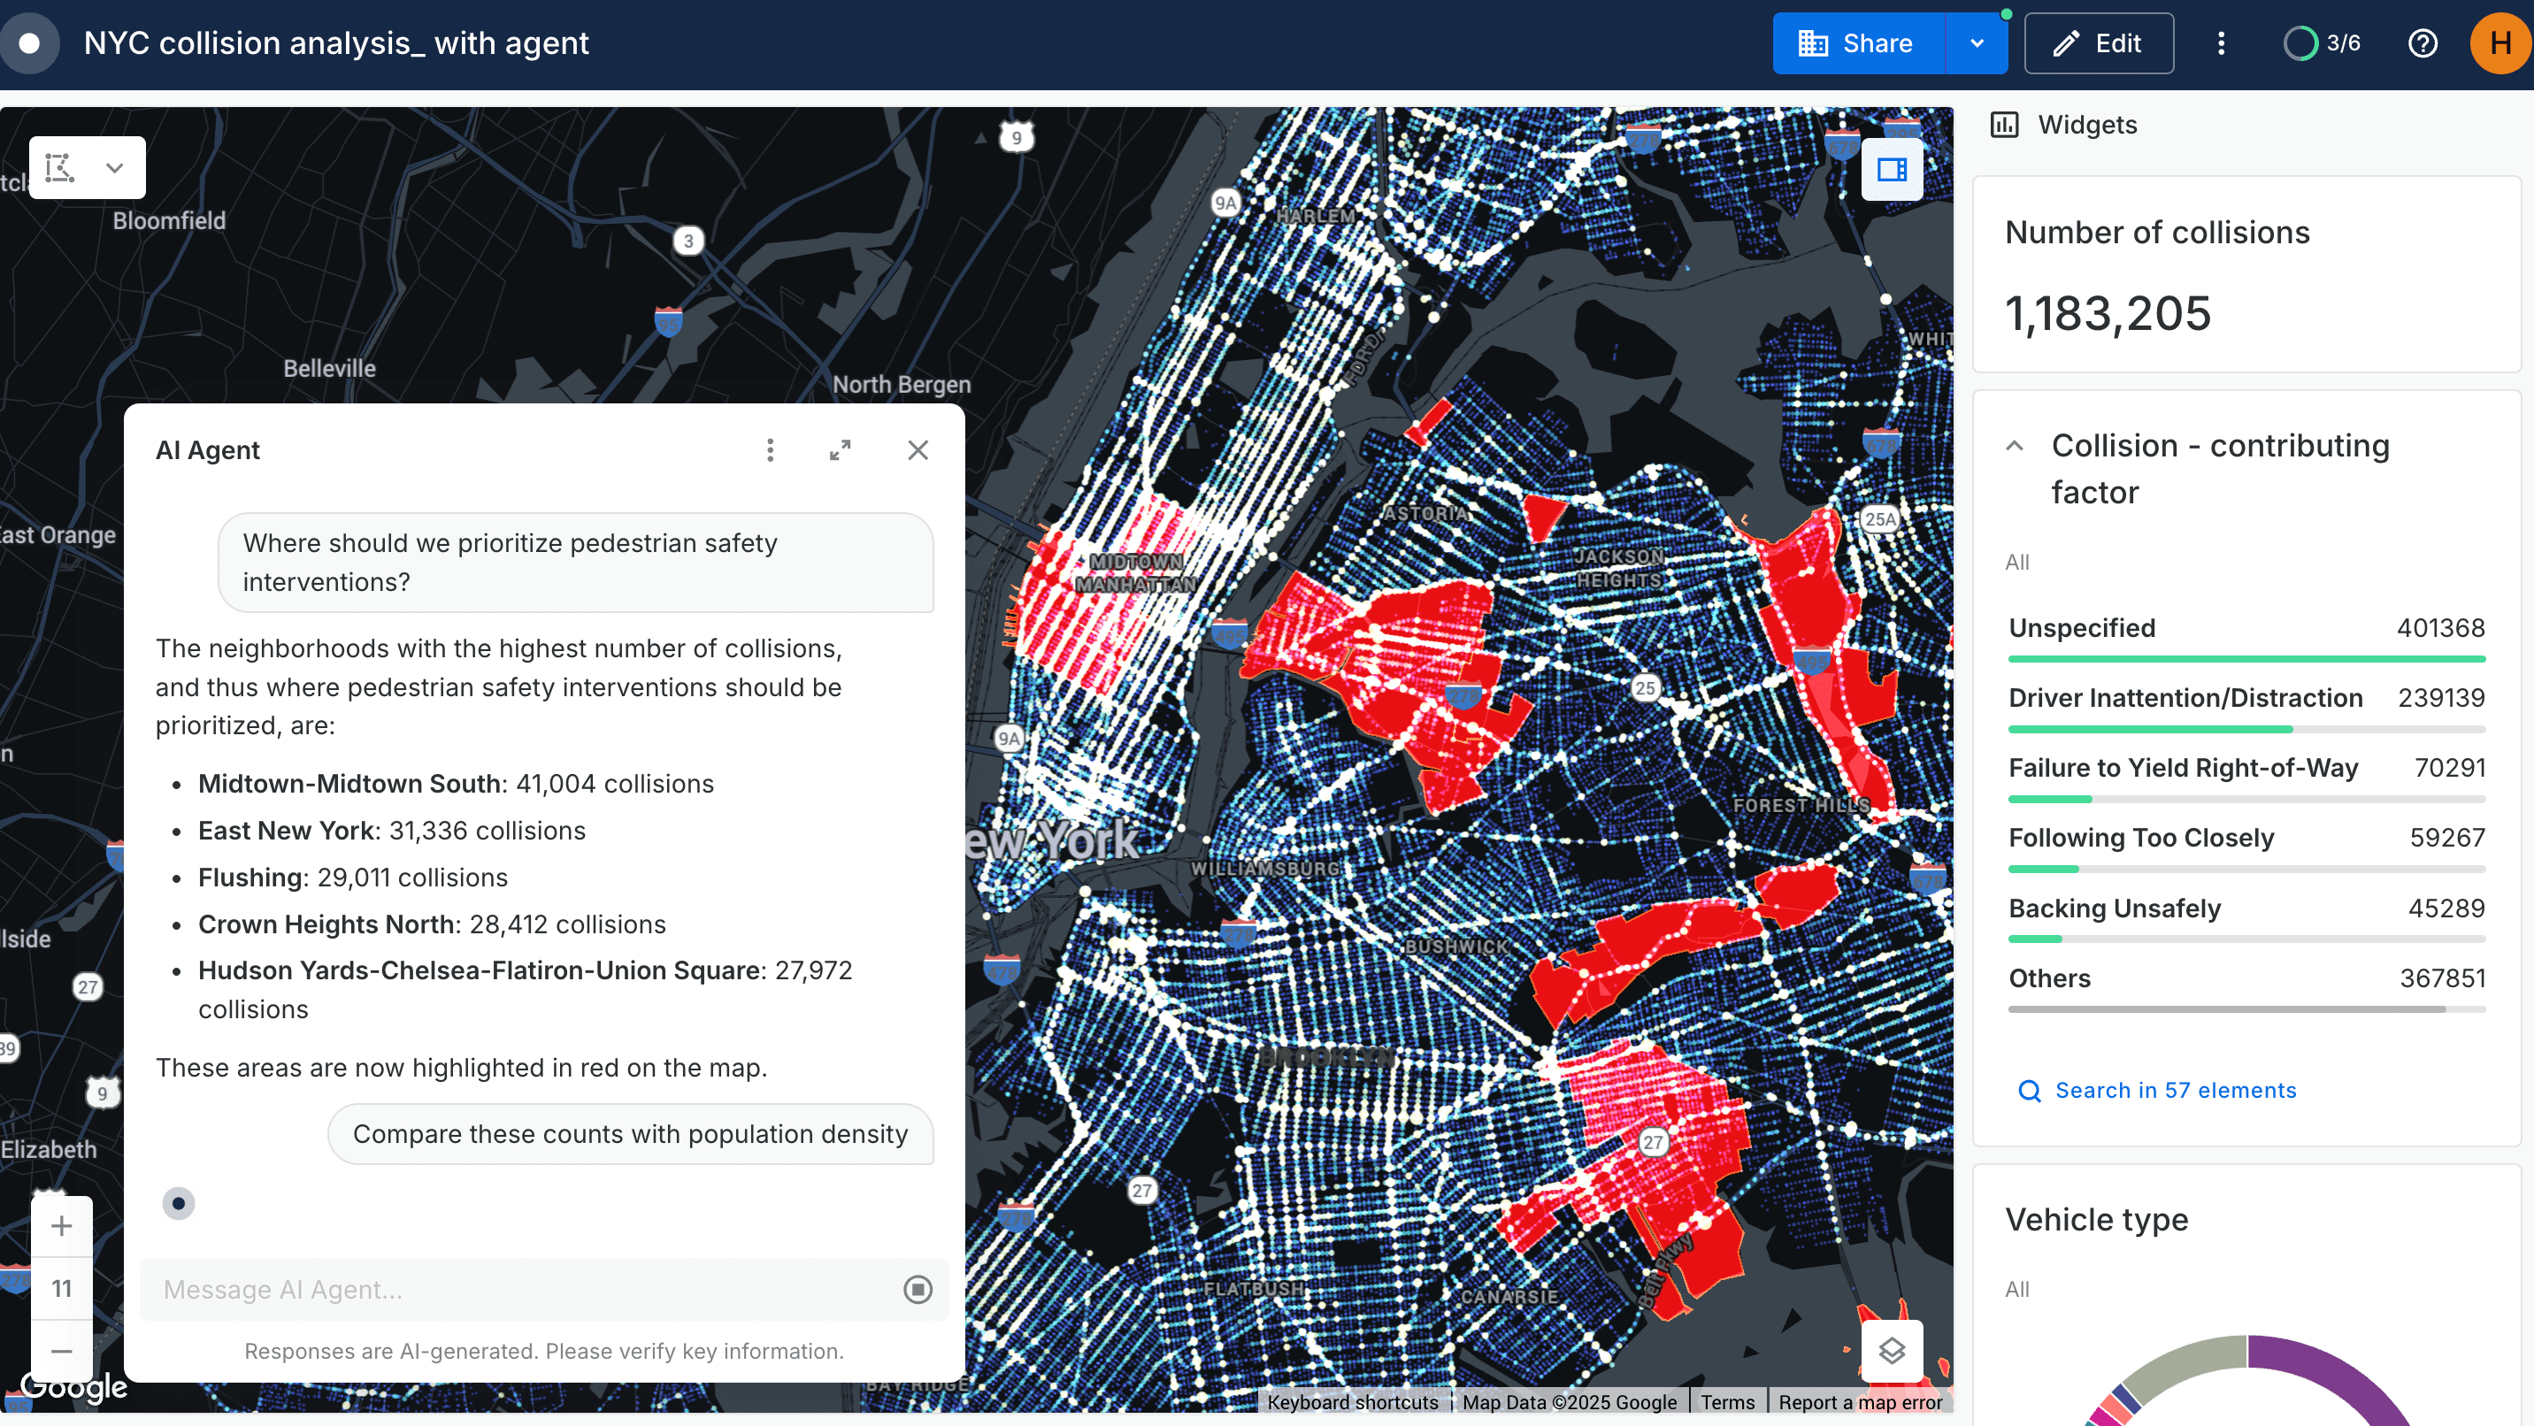Click the Widgets bar-chart icon
Image resolution: width=2534 pixels, height=1426 pixels.
pyautogui.click(x=2007, y=125)
